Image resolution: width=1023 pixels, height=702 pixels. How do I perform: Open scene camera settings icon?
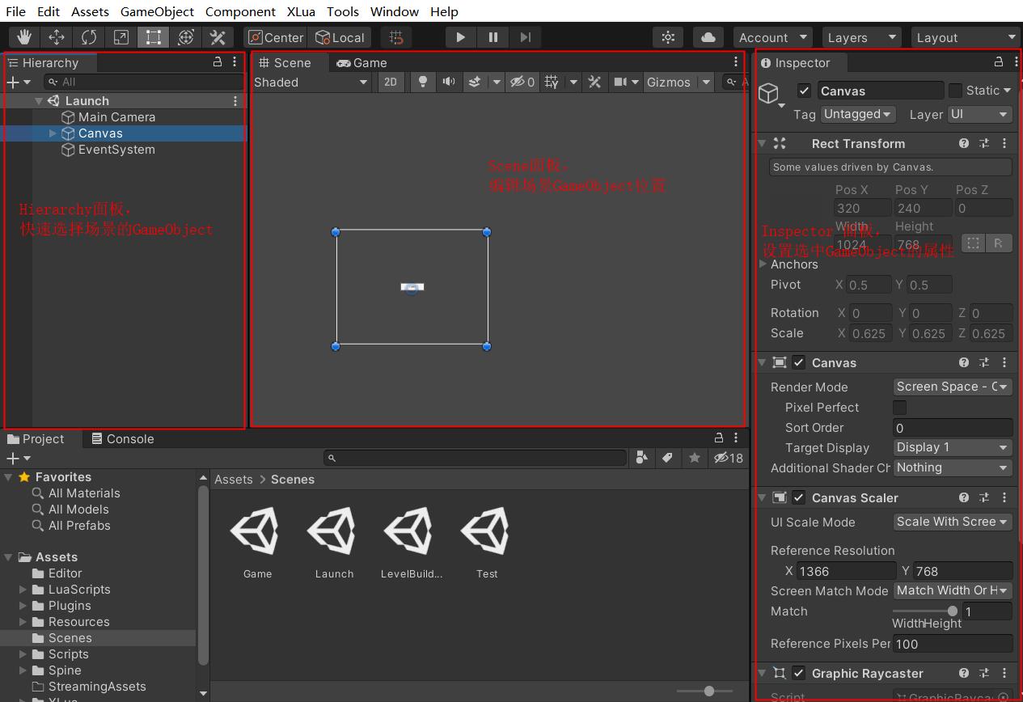(620, 82)
